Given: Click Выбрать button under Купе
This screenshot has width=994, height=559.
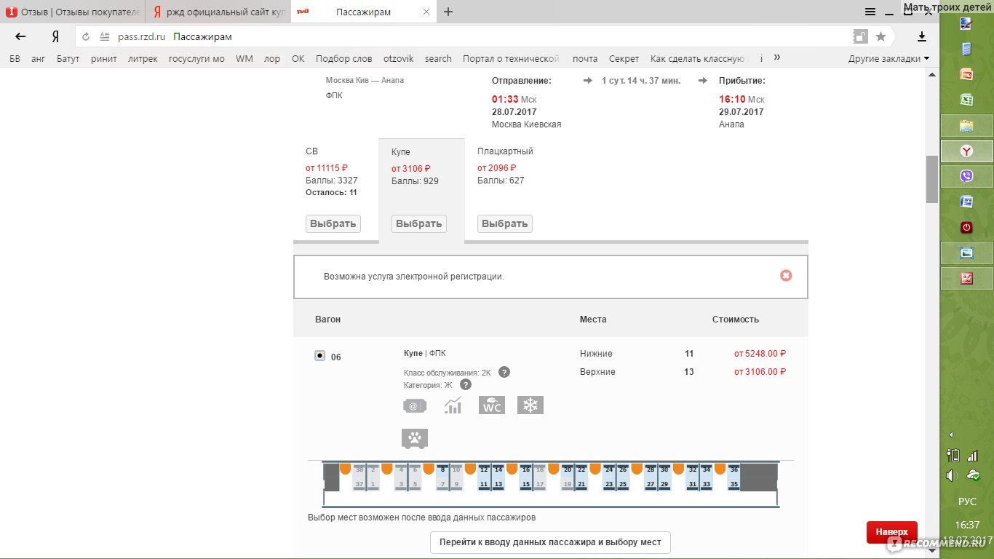Looking at the screenshot, I should [x=419, y=224].
